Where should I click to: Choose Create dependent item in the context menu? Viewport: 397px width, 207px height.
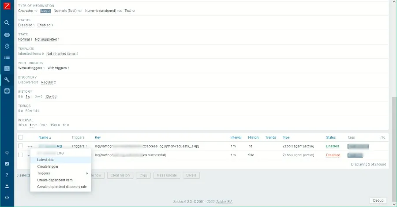point(55,180)
